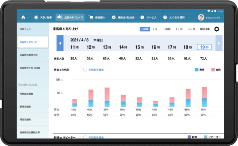Open 新規店舗数 in the sidebar
The image size is (238, 146).
click(33, 107)
